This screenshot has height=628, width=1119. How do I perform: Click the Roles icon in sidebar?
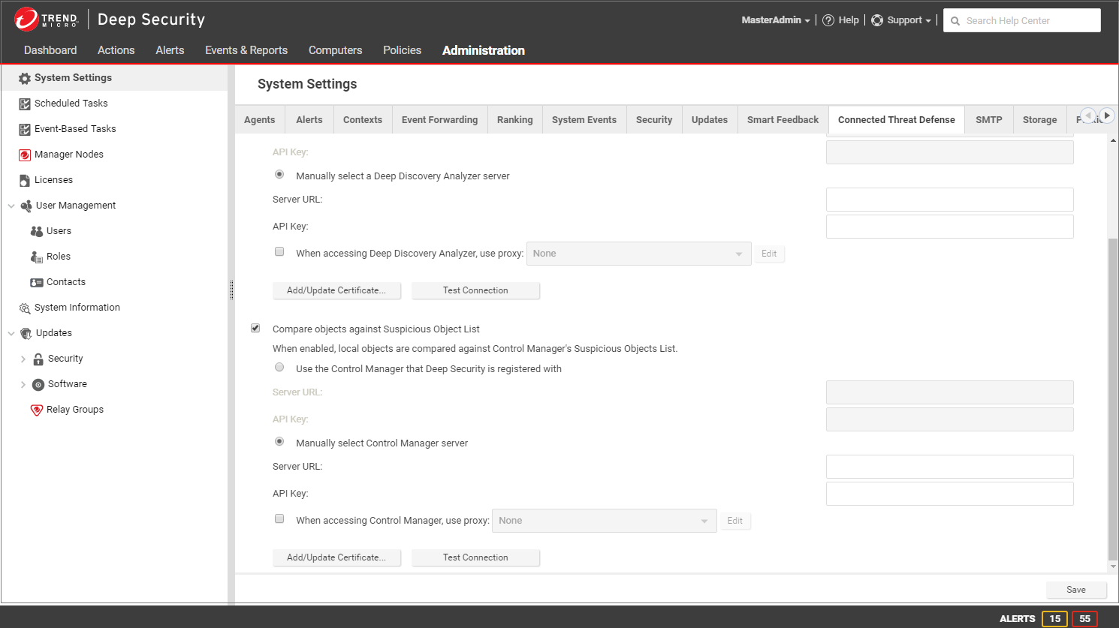click(37, 257)
